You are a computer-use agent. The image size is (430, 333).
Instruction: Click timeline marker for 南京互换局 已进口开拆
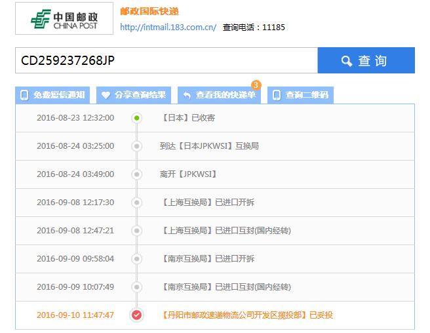tap(136, 259)
